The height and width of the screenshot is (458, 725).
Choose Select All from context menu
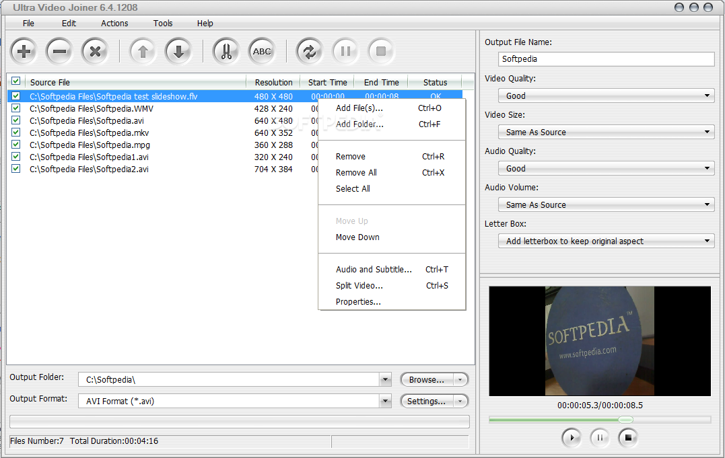click(392, 188)
